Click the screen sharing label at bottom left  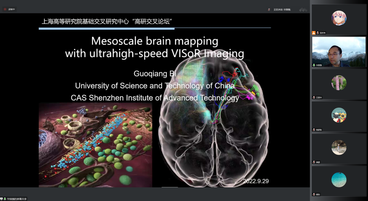17,199
